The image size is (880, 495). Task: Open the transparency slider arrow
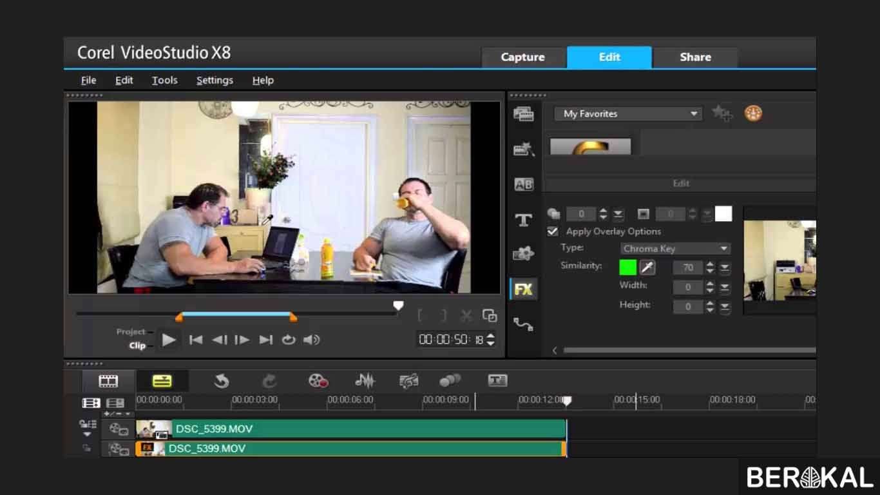618,214
